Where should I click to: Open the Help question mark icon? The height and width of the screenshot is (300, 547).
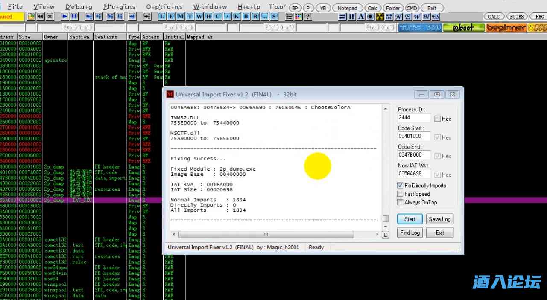(x=307, y=17)
